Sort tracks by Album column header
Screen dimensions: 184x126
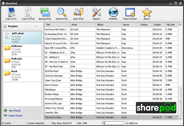pyautogui.click(x=108, y=25)
